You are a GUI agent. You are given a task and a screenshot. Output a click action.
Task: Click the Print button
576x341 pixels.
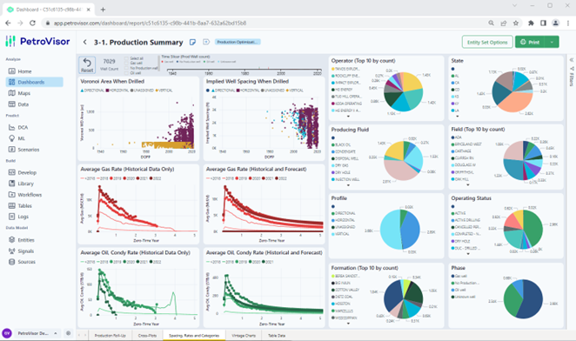530,43
